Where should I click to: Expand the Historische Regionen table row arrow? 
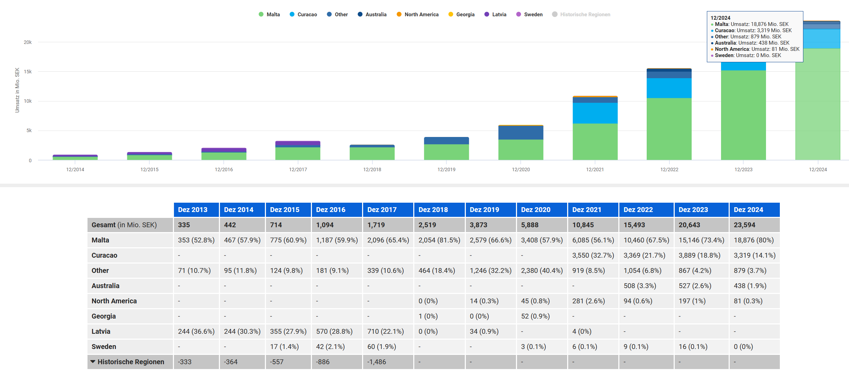point(93,361)
